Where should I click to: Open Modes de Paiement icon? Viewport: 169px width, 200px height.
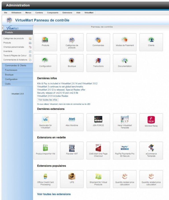125,42
